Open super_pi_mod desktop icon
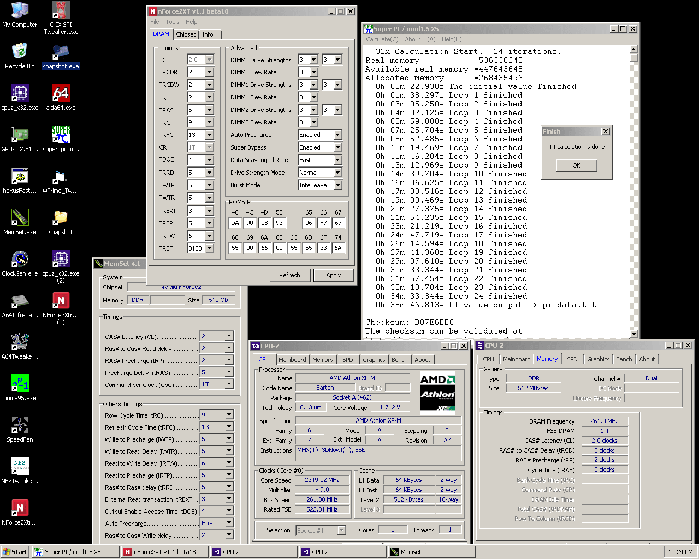The height and width of the screenshot is (559, 699). 61,135
